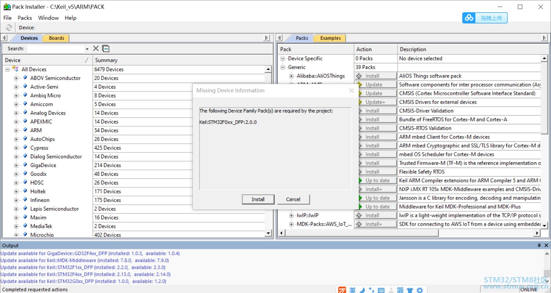Click the collapse all tree icon
551x293 pixels.
tap(106, 48)
